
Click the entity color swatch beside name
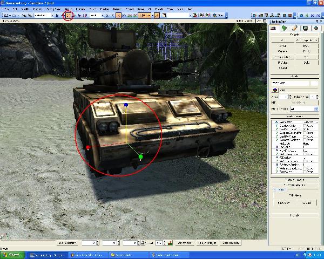314,83
